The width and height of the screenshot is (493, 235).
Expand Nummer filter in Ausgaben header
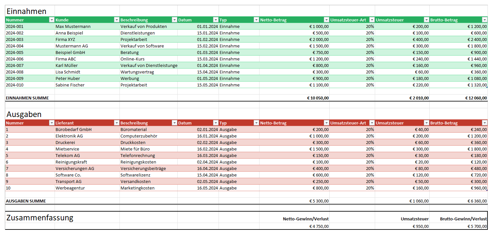tap(51, 123)
